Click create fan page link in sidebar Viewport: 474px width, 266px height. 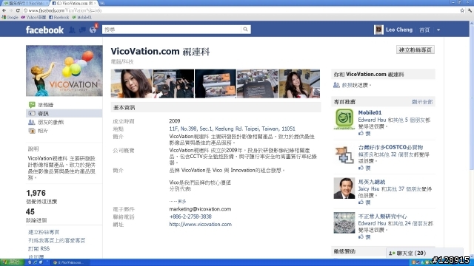tap(44, 232)
